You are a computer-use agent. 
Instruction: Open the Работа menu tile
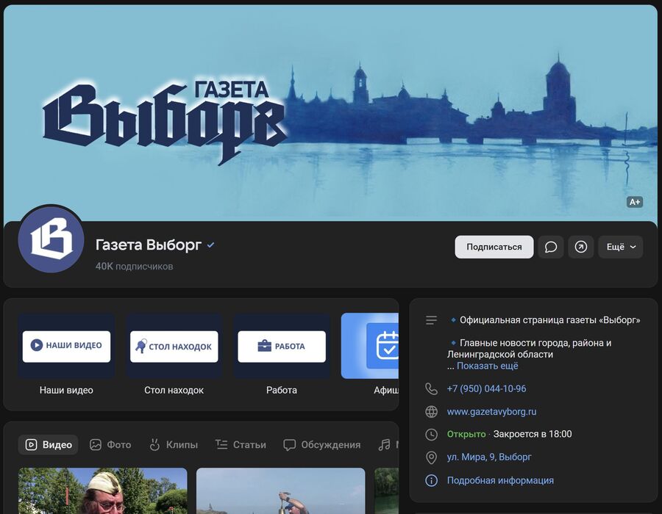point(282,355)
